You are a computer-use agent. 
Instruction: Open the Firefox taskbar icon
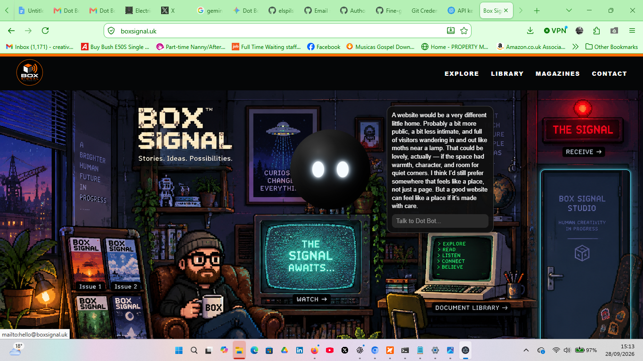click(x=315, y=350)
